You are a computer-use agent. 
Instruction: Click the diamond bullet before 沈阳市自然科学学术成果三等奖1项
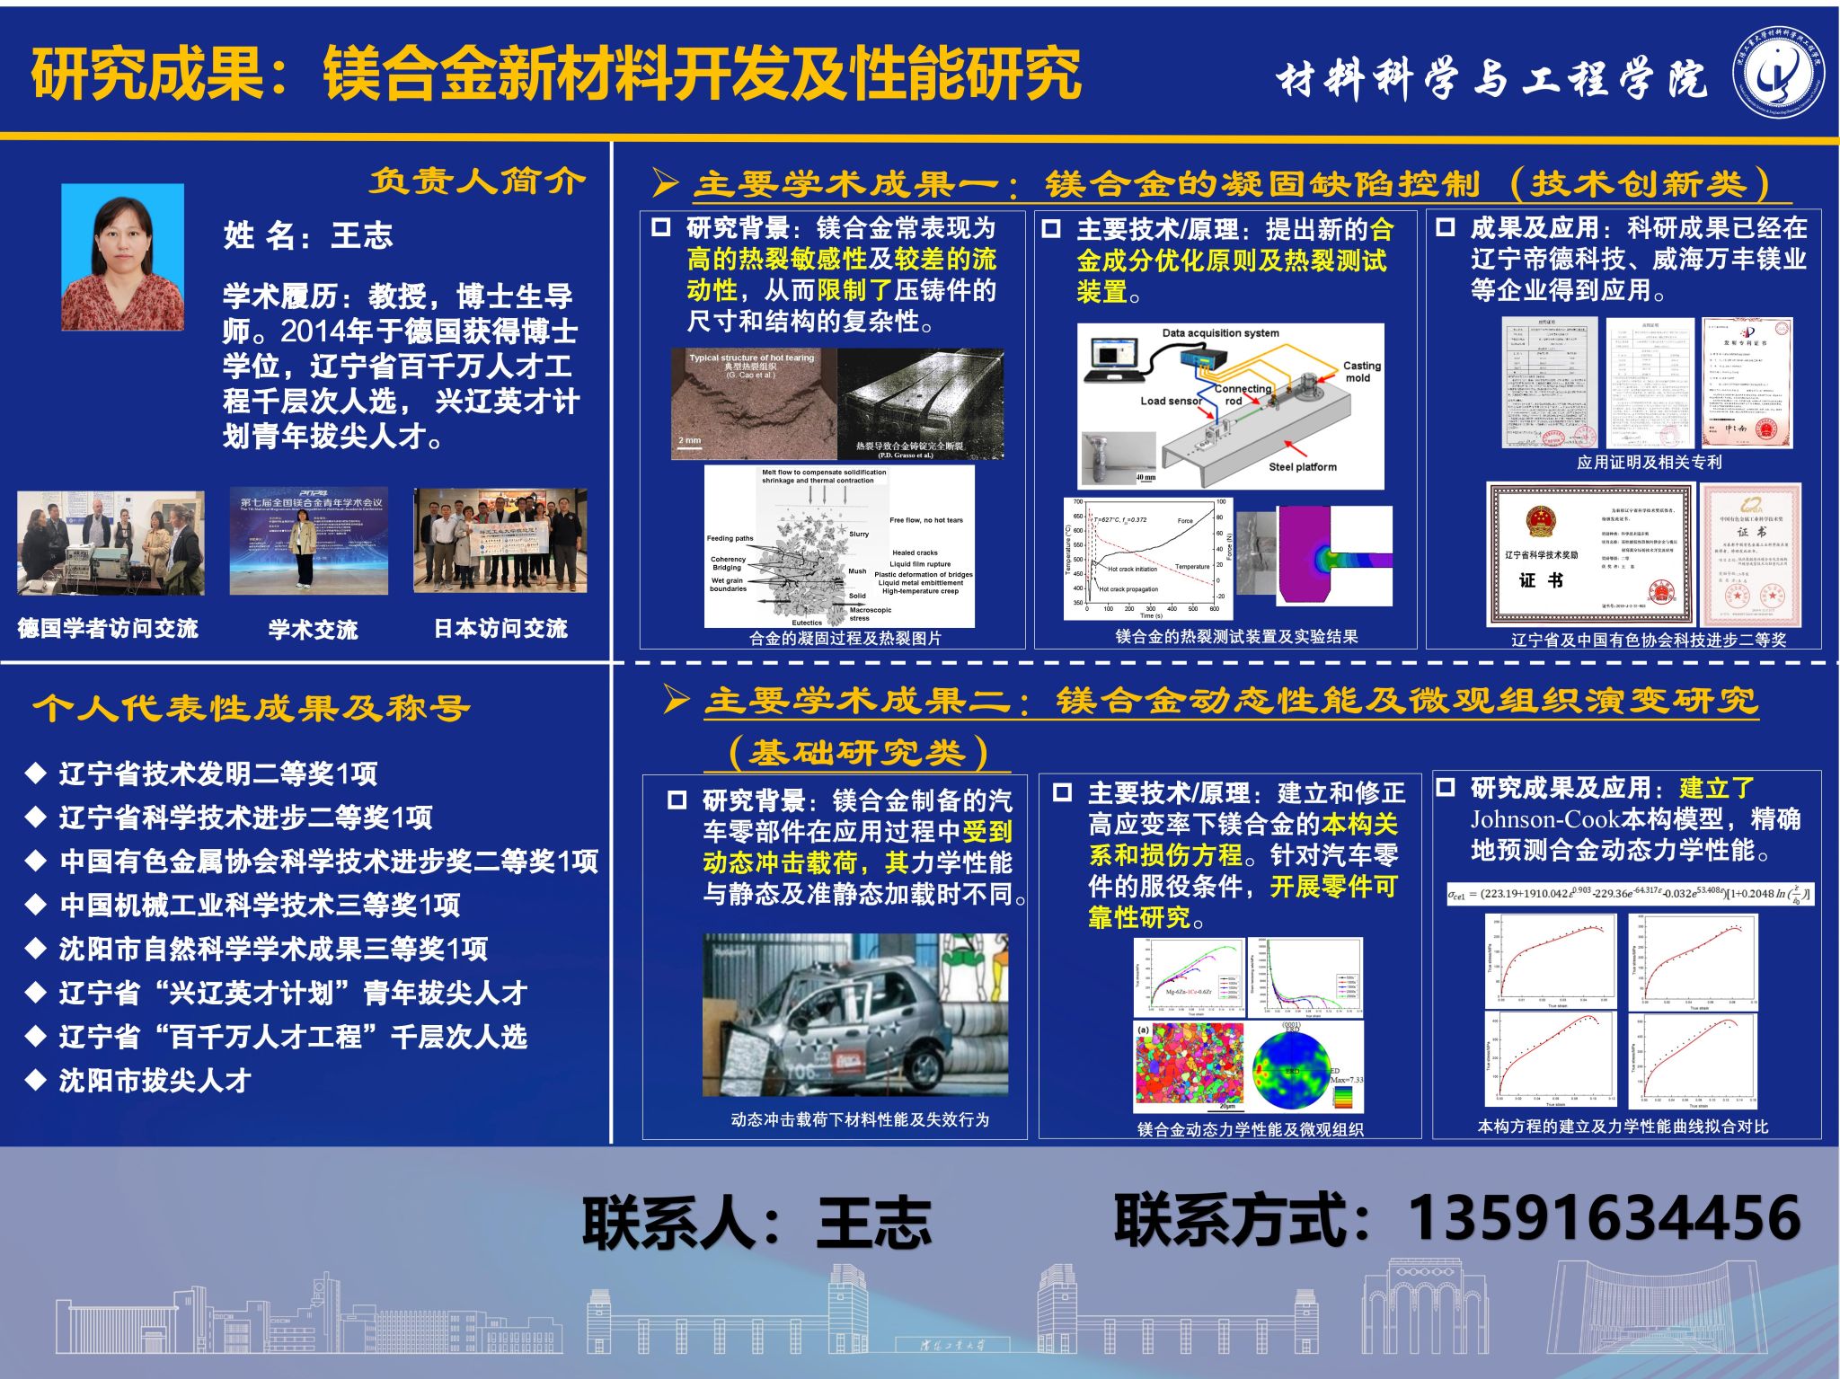[x=36, y=948]
